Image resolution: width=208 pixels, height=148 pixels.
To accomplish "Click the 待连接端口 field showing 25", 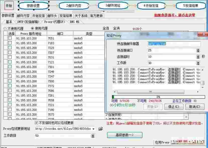I will coord(172,50).
